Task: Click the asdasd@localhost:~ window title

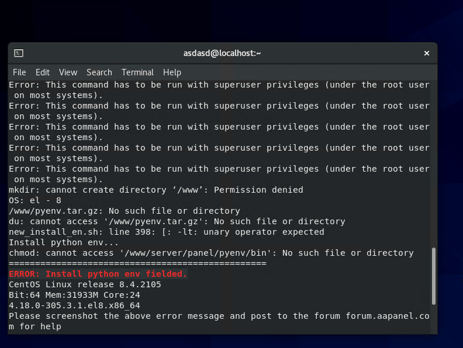Action: click(x=222, y=53)
